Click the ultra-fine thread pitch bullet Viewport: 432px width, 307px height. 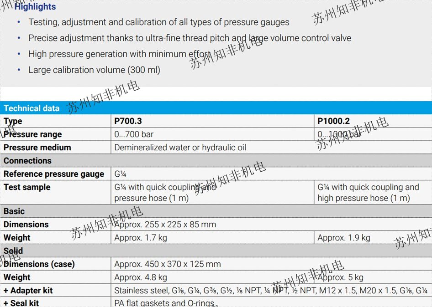point(190,38)
